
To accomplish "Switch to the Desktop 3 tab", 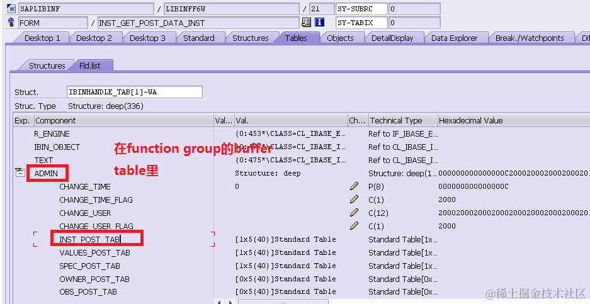I will (147, 38).
